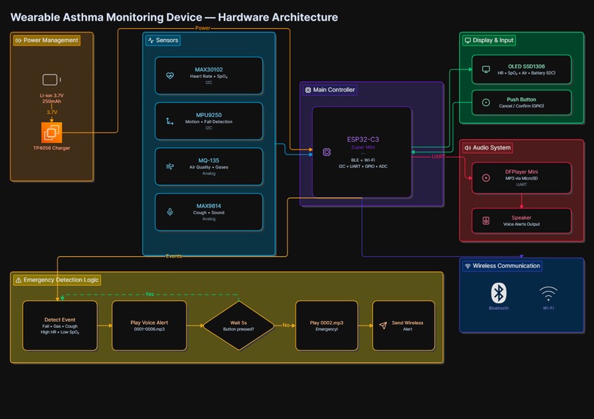Click the MP3 via MicroSD subtitle
Screen dimensions: 594x419
(x=521, y=178)
